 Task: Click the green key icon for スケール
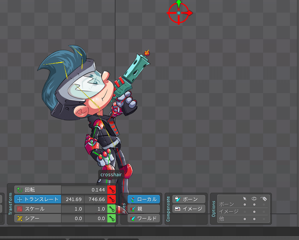(112, 209)
